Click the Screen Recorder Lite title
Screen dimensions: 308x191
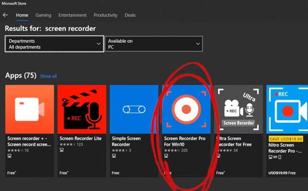click(x=81, y=138)
